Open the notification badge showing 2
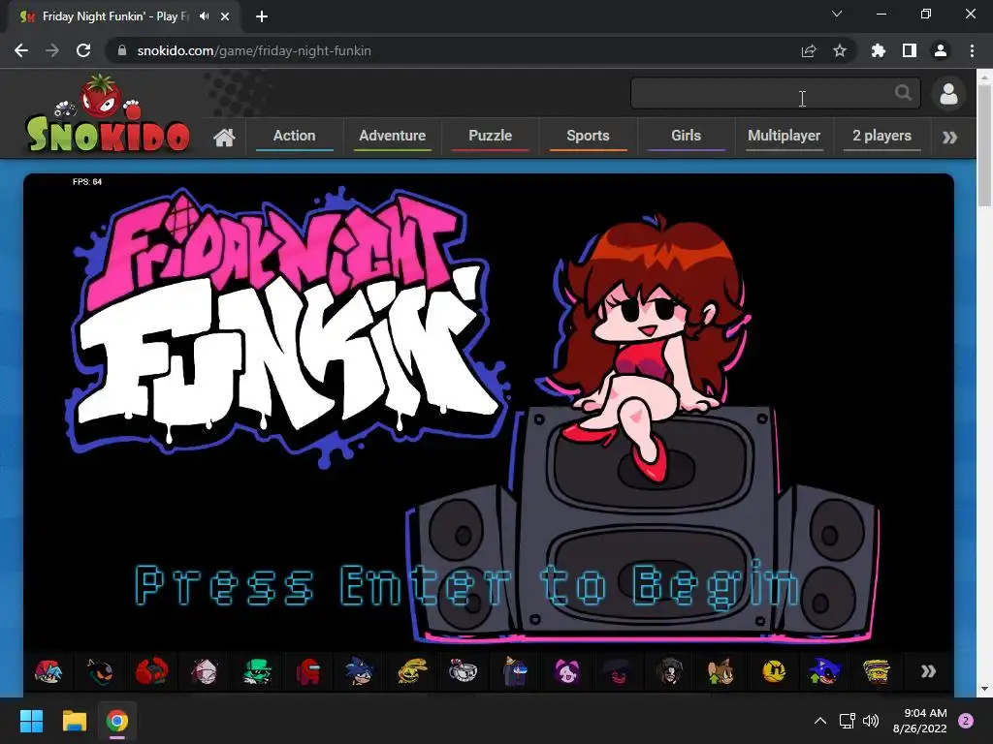993x744 pixels. pos(966,721)
